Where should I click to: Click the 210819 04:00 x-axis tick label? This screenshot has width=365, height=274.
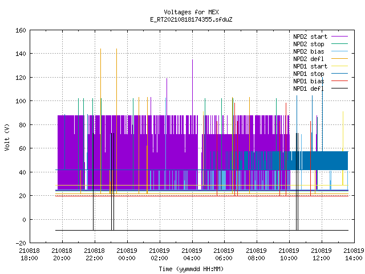192,255
